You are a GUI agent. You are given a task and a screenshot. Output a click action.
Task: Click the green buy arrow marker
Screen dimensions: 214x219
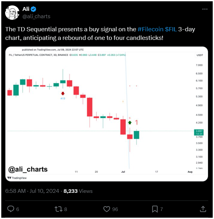point(130,123)
